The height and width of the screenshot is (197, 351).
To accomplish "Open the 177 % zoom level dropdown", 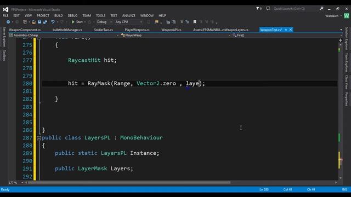I will [16, 183].
